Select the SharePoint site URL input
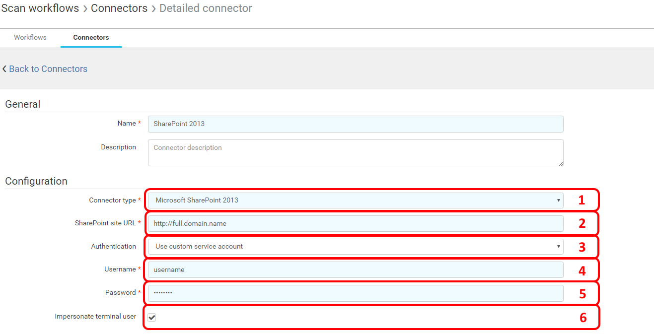Screen dimensions: 654x335 coord(355,224)
